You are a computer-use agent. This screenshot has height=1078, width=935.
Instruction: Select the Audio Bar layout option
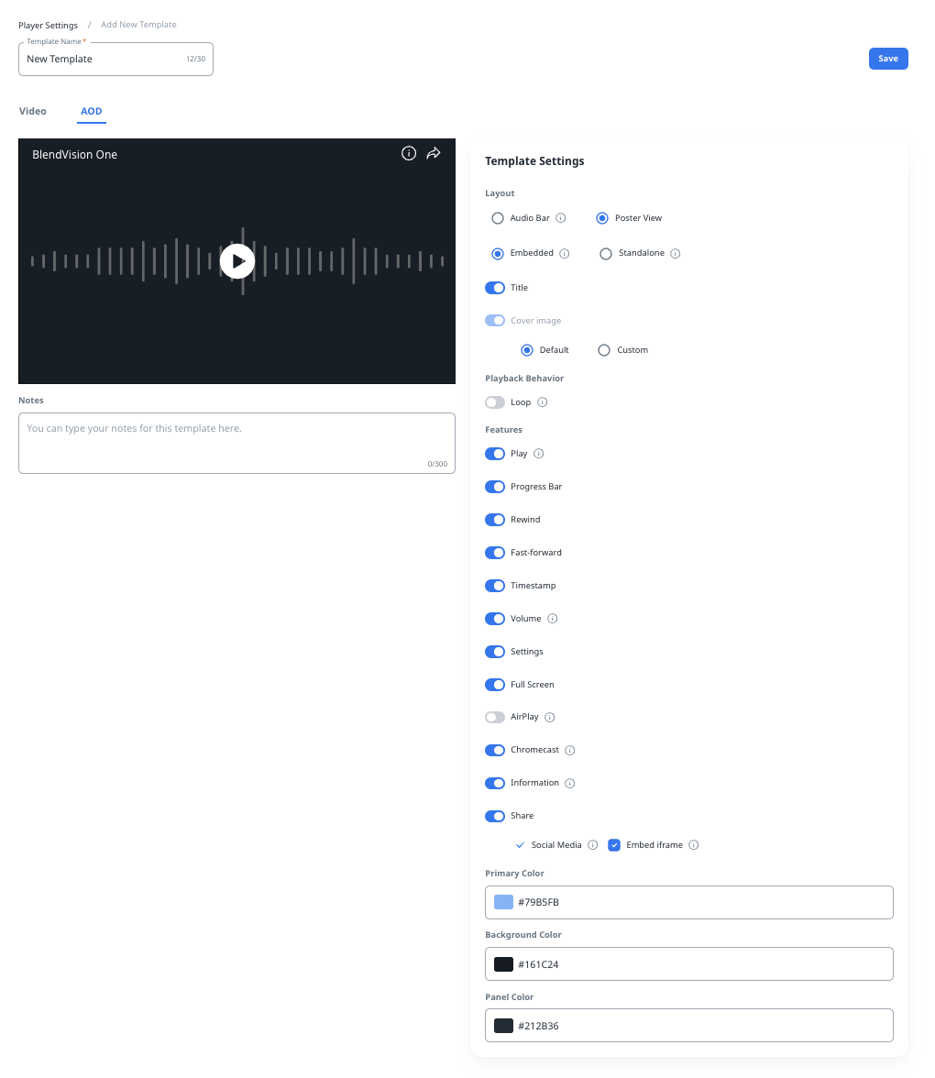498,218
